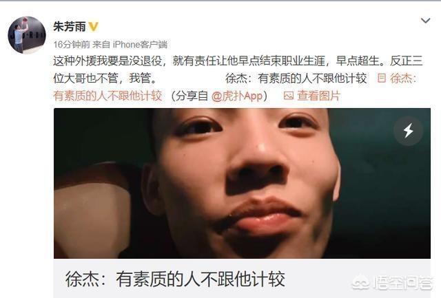Click orange text 有素质的人不跟他计较

[x=107, y=96]
